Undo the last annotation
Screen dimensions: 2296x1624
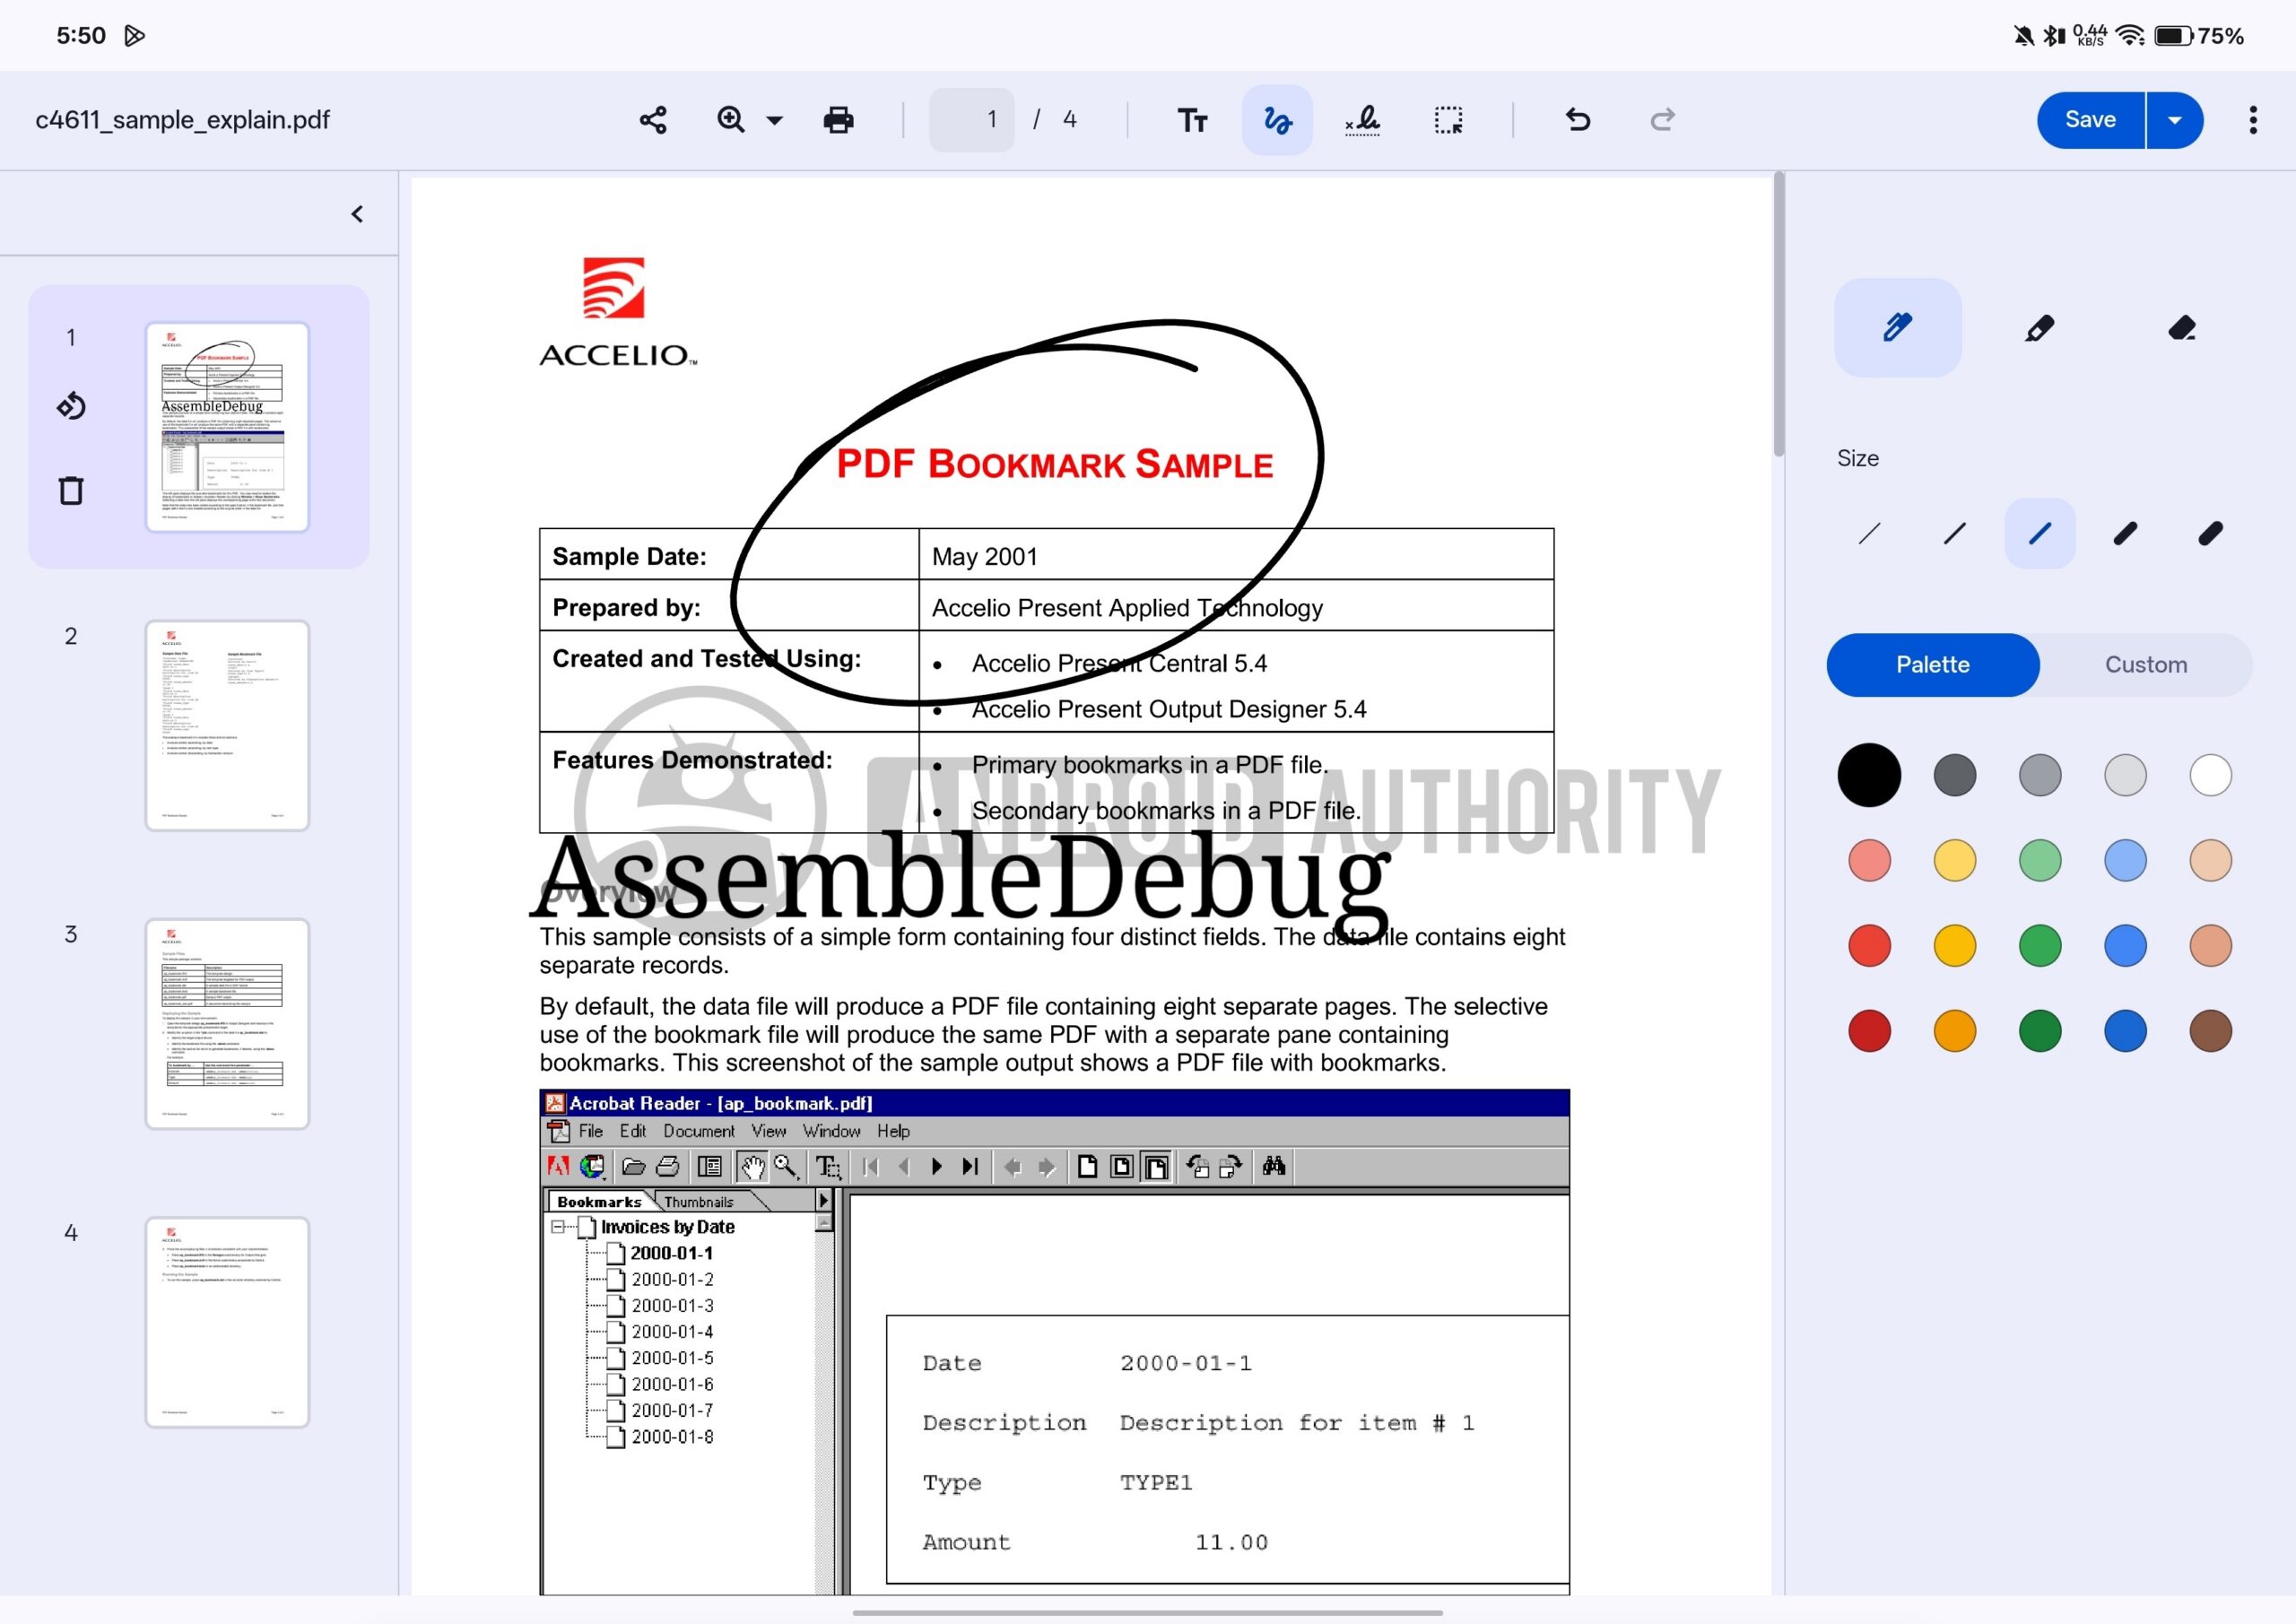click(1578, 120)
